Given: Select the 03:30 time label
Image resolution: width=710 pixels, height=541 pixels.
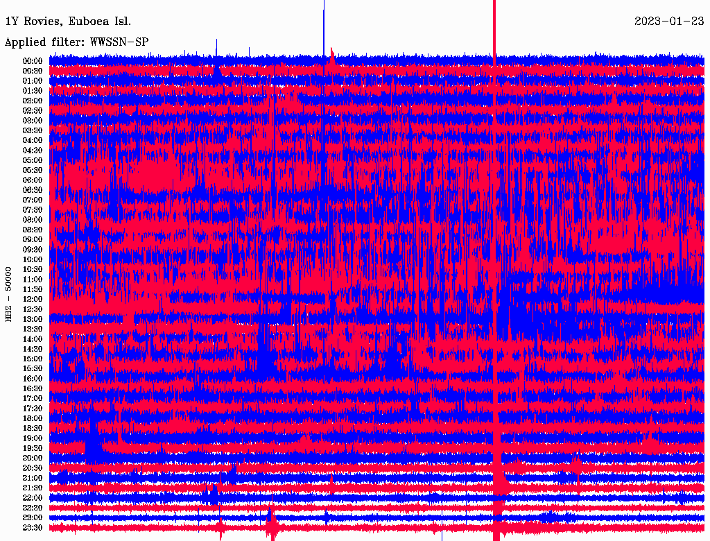Looking at the screenshot, I should pos(33,130).
